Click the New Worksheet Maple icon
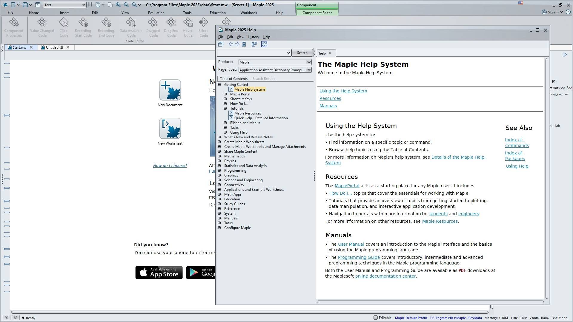The image size is (573, 322). click(170, 128)
